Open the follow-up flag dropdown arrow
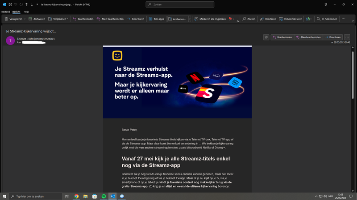The width and height of the screenshot is (357, 200). (x=233, y=19)
